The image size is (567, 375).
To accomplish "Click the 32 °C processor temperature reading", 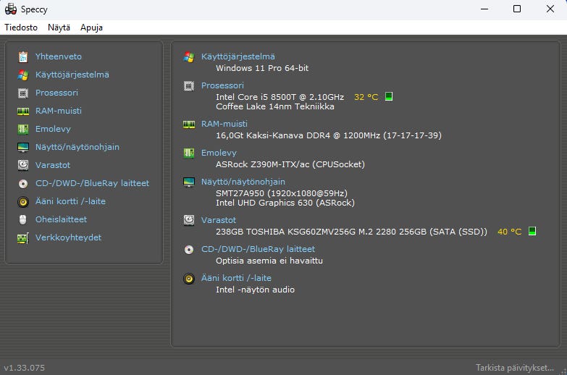I will click(366, 97).
